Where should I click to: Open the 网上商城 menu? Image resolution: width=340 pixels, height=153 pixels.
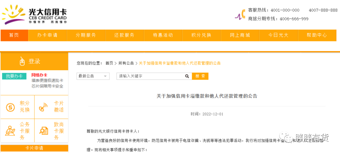tap(240, 35)
